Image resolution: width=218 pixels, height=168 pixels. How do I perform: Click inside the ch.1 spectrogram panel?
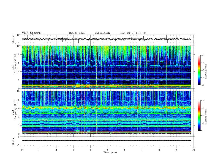(x=106, y=67)
